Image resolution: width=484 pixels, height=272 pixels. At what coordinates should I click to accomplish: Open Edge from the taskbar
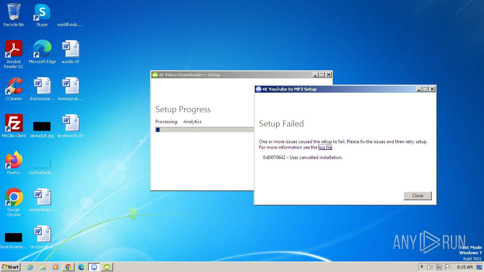(x=81, y=267)
